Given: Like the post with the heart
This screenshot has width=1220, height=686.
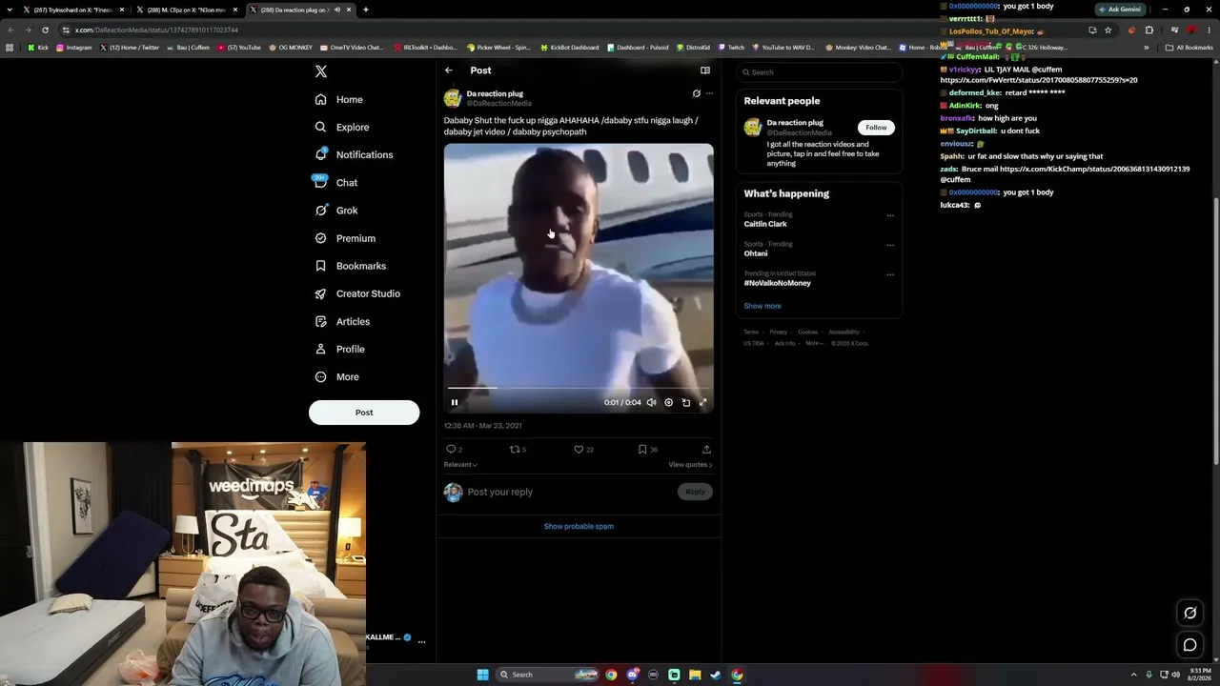Looking at the screenshot, I should coord(579,449).
